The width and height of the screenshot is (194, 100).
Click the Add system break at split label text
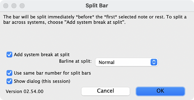point(42,55)
